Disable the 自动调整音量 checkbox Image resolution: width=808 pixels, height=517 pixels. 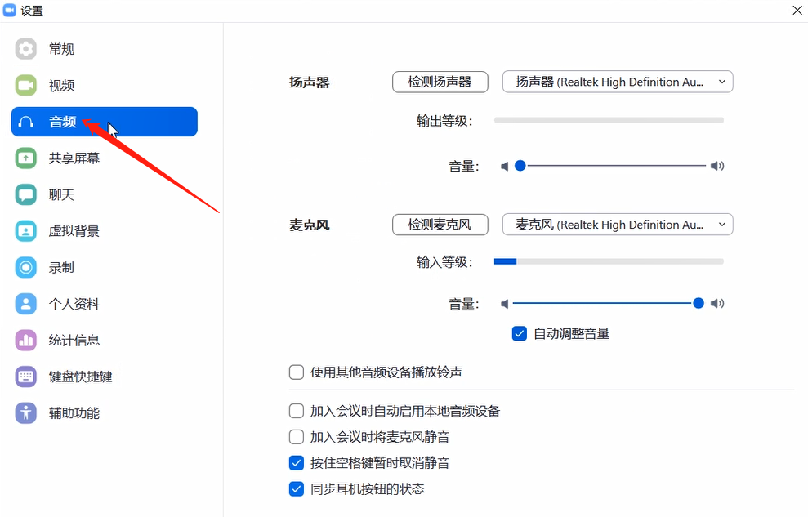click(x=520, y=333)
